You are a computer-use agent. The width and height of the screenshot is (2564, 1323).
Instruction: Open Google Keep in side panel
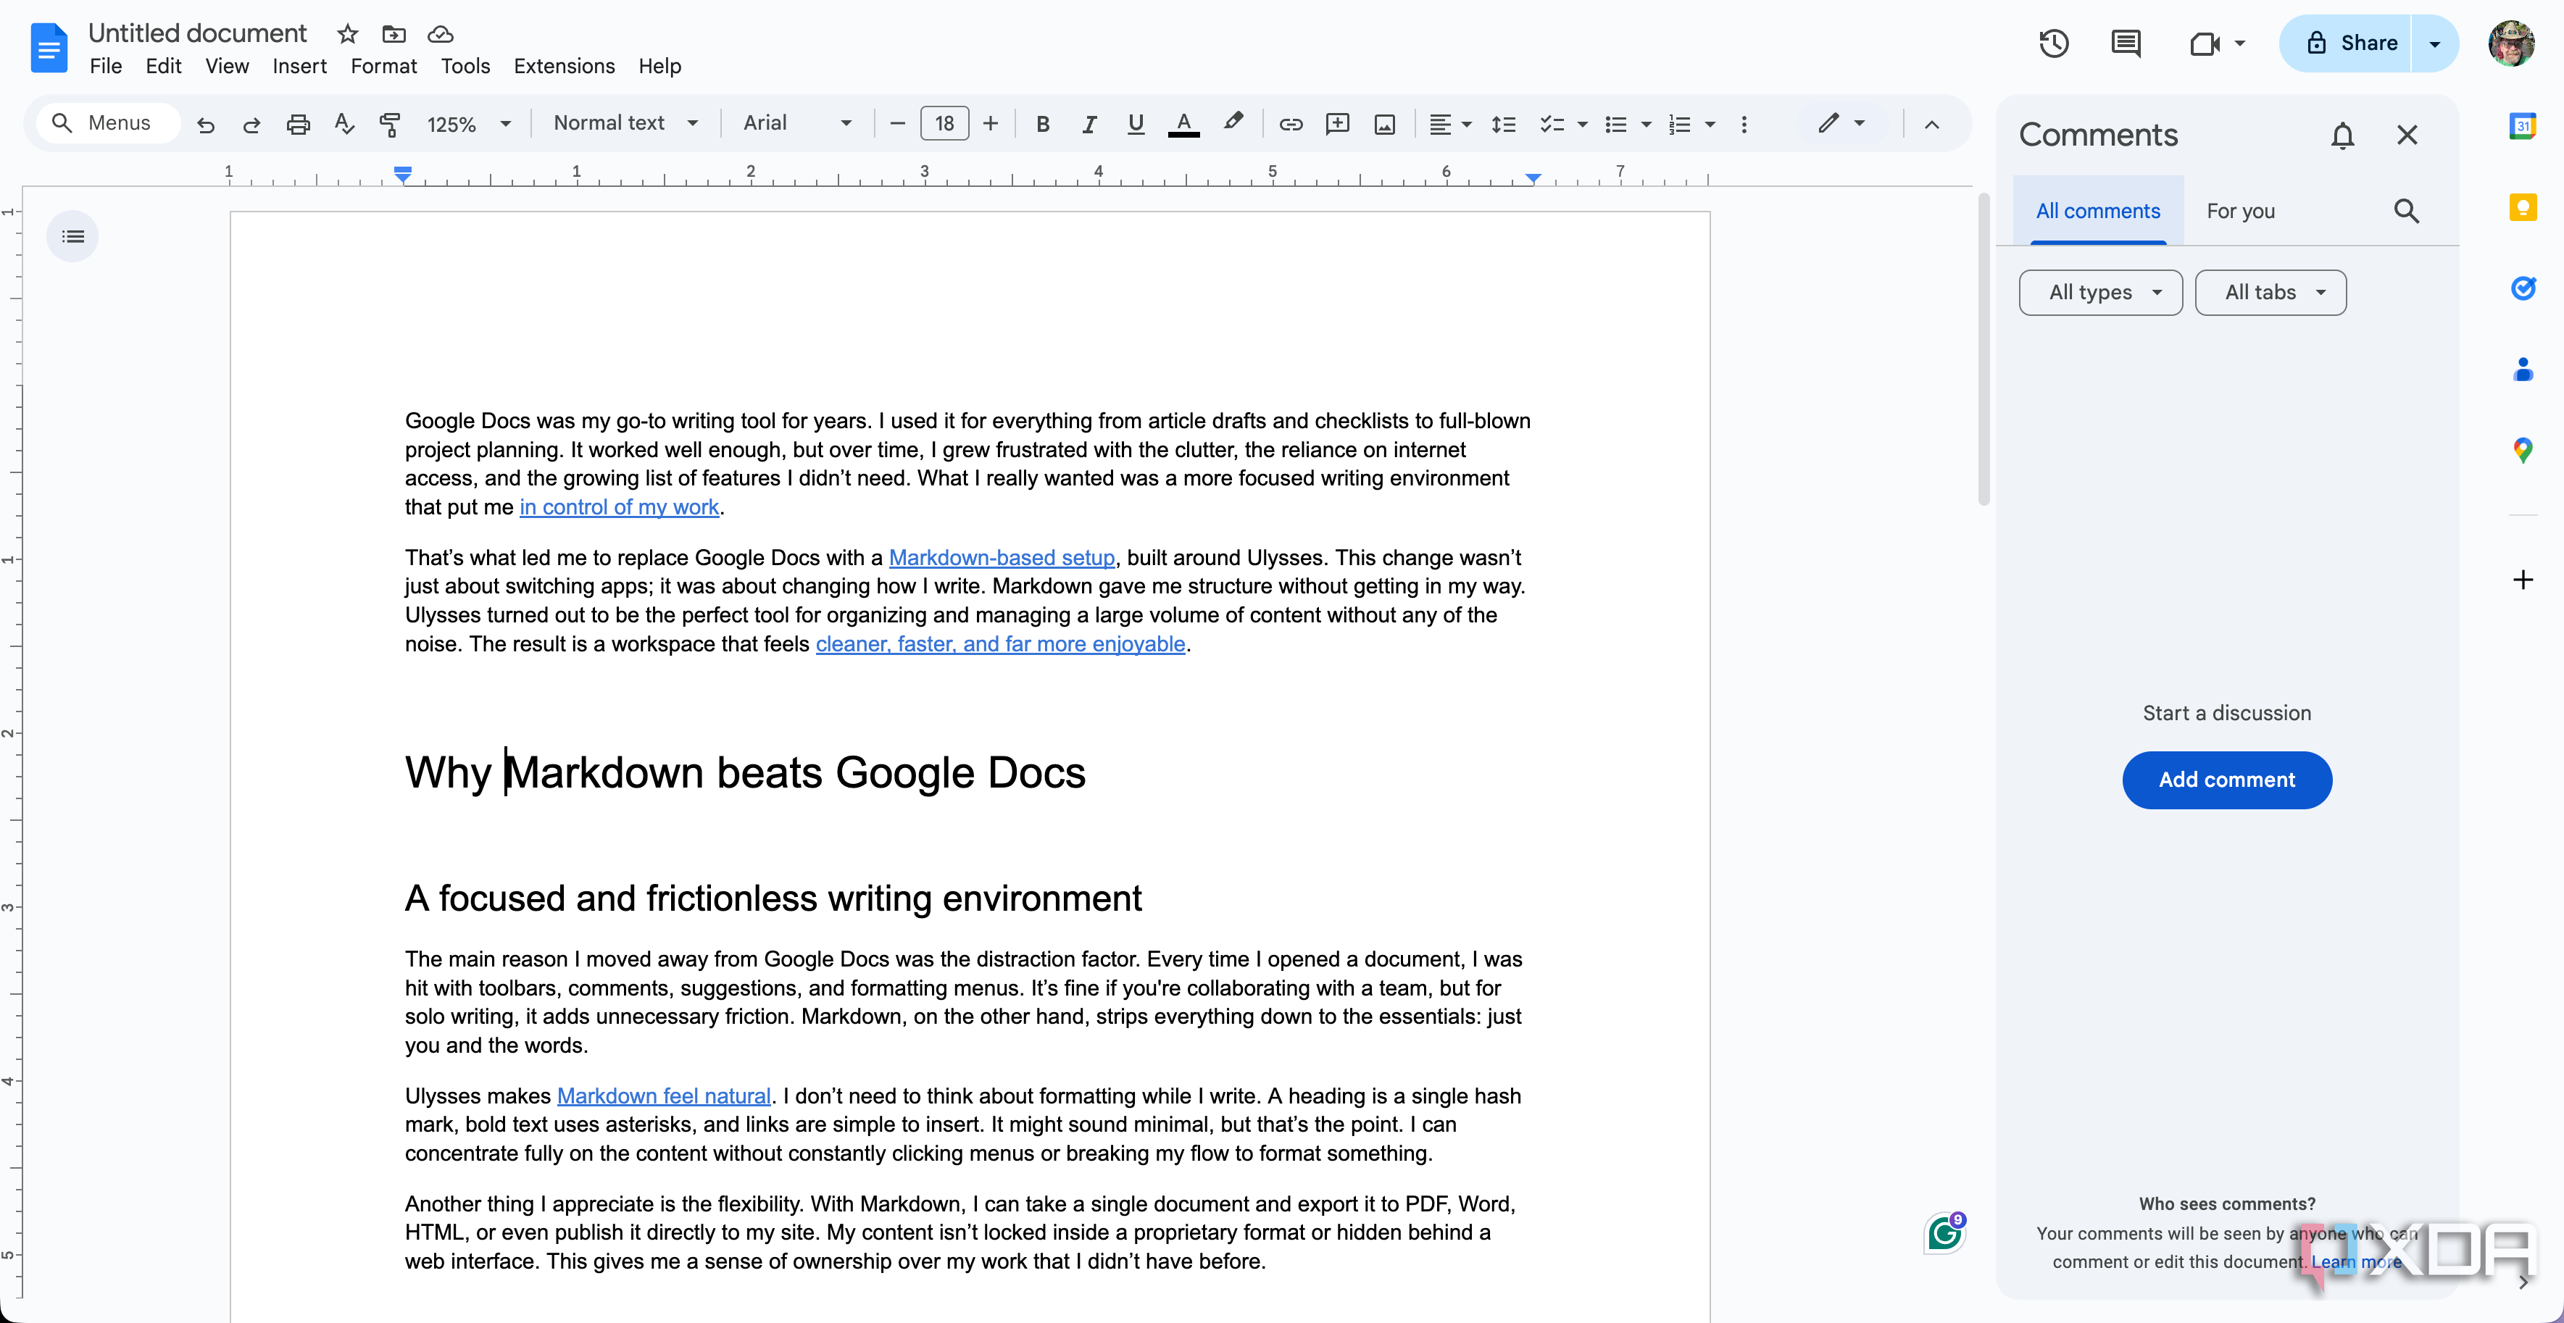[2522, 208]
